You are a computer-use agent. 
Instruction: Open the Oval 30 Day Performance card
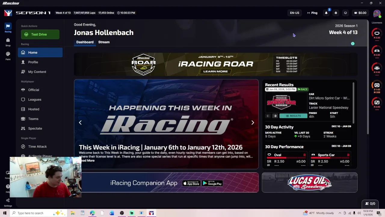(x=286, y=159)
